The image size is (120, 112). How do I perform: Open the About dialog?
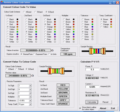click(103, 108)
